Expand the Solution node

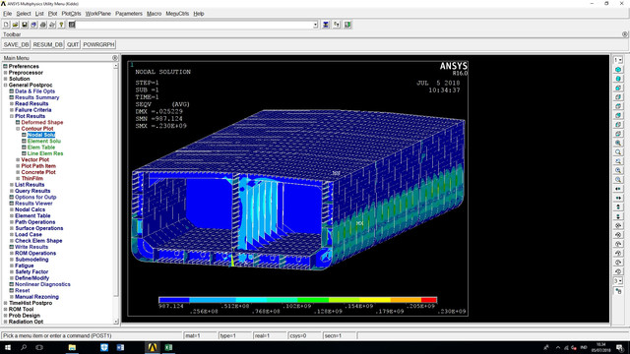6,79
